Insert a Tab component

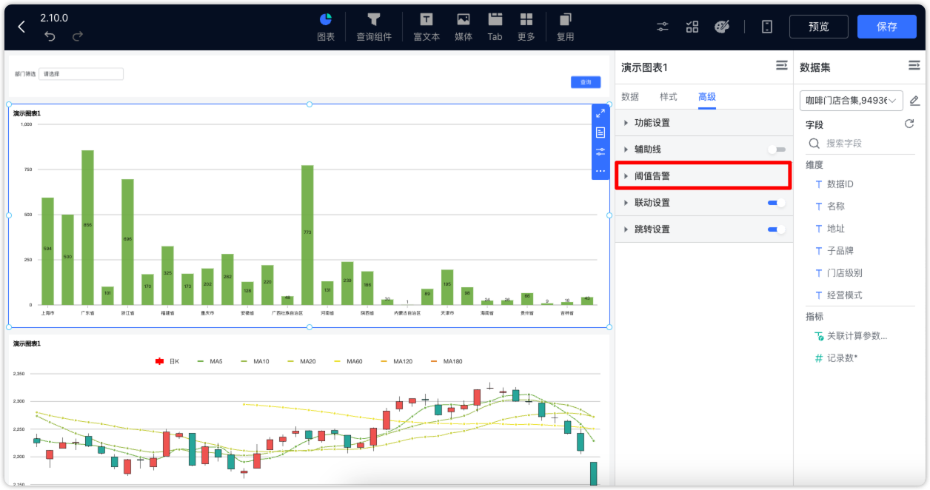pyautogui.click(x=495, y=27)
